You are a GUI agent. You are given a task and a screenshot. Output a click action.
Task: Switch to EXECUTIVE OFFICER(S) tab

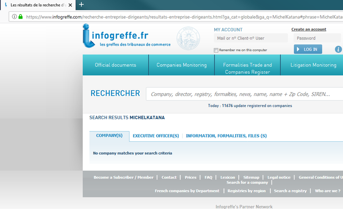click(156, 136)
